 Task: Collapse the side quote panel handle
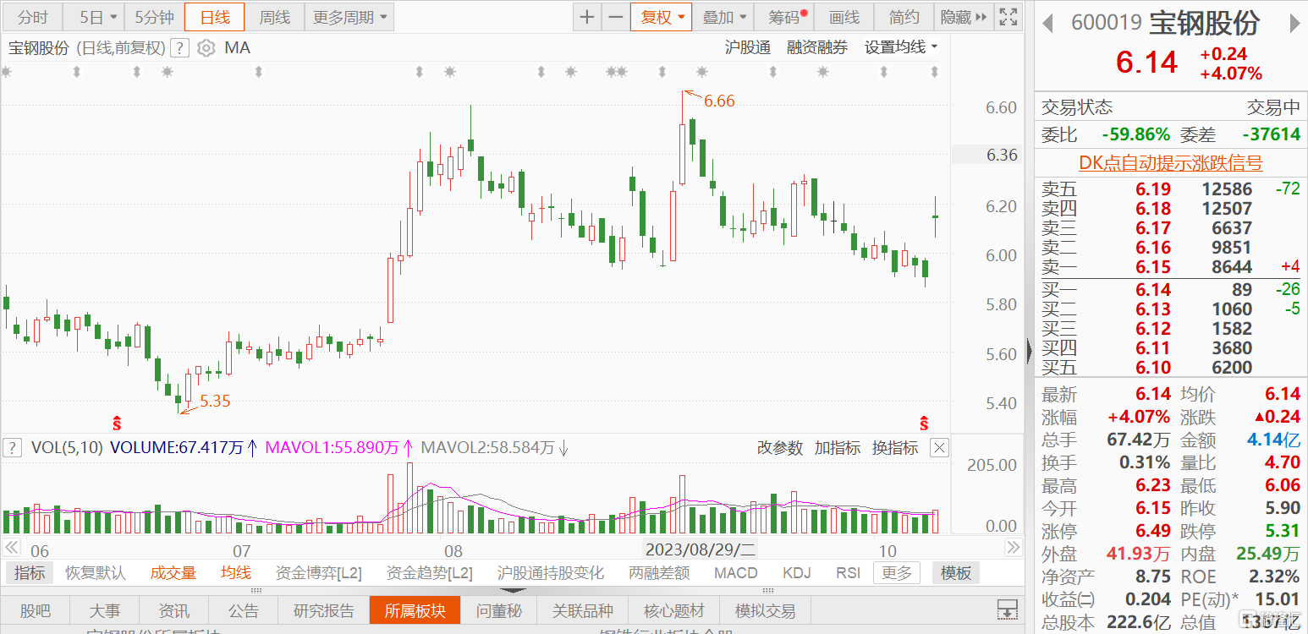coord(1029,351)
